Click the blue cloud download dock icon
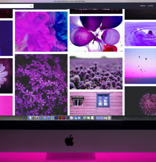 [79, 118]
